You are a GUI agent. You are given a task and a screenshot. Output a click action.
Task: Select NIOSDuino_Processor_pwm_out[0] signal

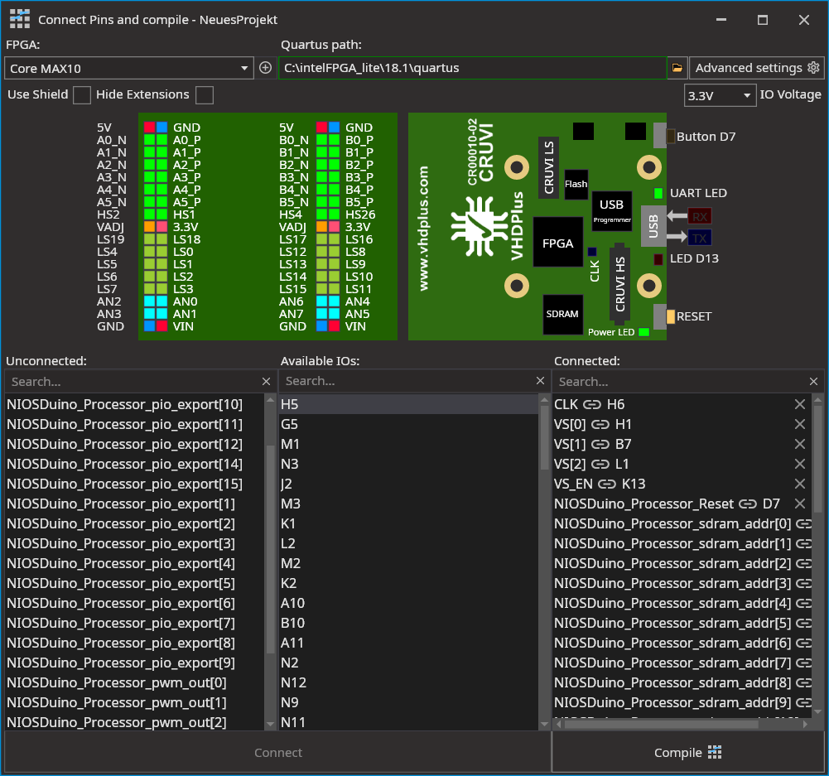tap(134, 682)
